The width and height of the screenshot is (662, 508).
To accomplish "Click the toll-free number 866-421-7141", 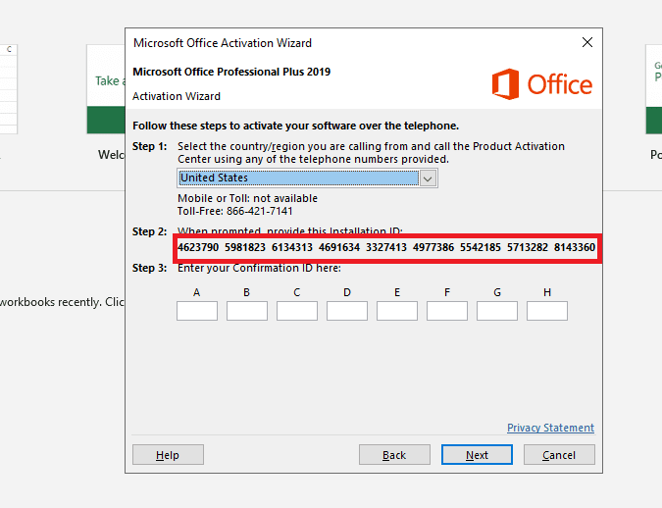I will (257, 211).
